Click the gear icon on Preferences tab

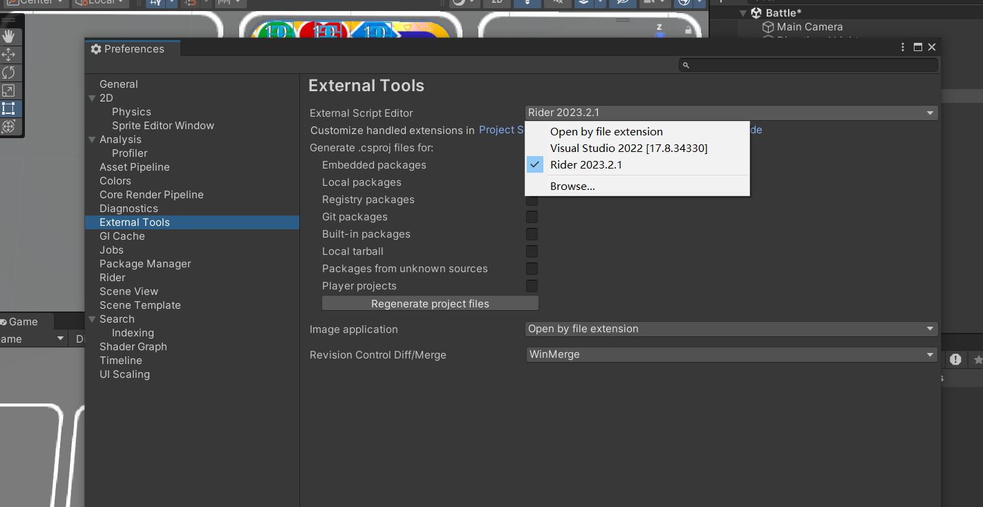pyautogui.click(x=96, y=49)
